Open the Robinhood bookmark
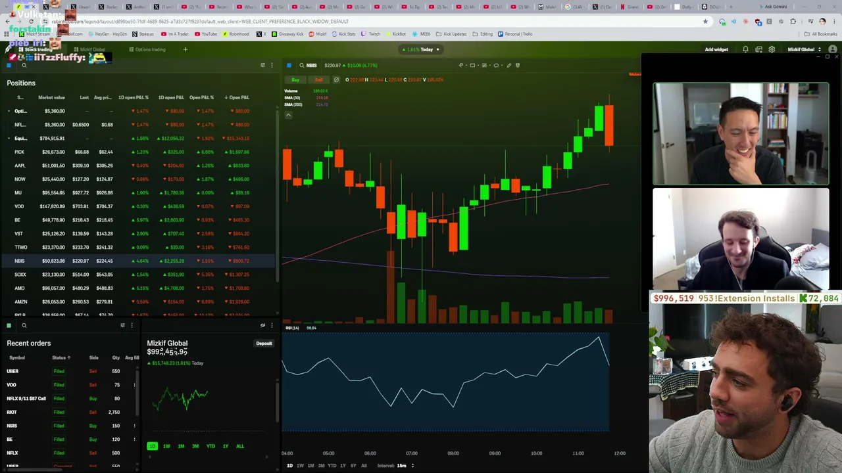The width and height of the screenshot is (842, 473). (x=235, y=34)
